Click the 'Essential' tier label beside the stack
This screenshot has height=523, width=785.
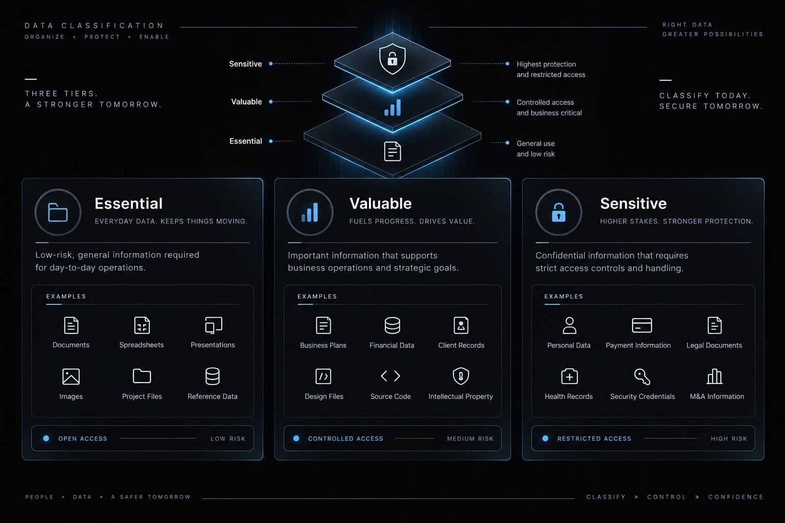tap(245, 141)
